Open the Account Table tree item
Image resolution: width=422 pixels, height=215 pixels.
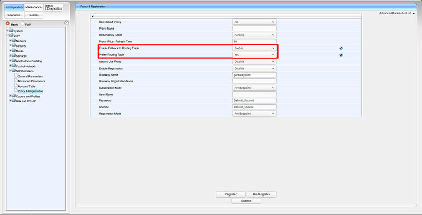(27, 86)
